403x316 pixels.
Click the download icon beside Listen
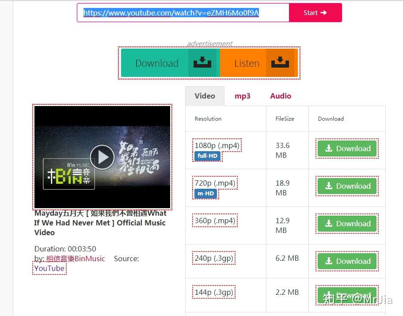281,63
